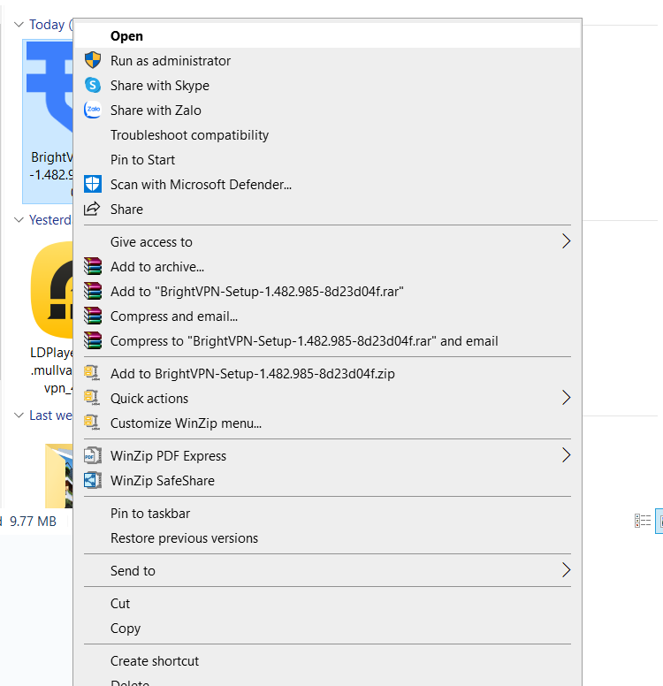Screen dimensions: 663x686
Task: Click Create shortcut
Action: (x=155, y=661)
